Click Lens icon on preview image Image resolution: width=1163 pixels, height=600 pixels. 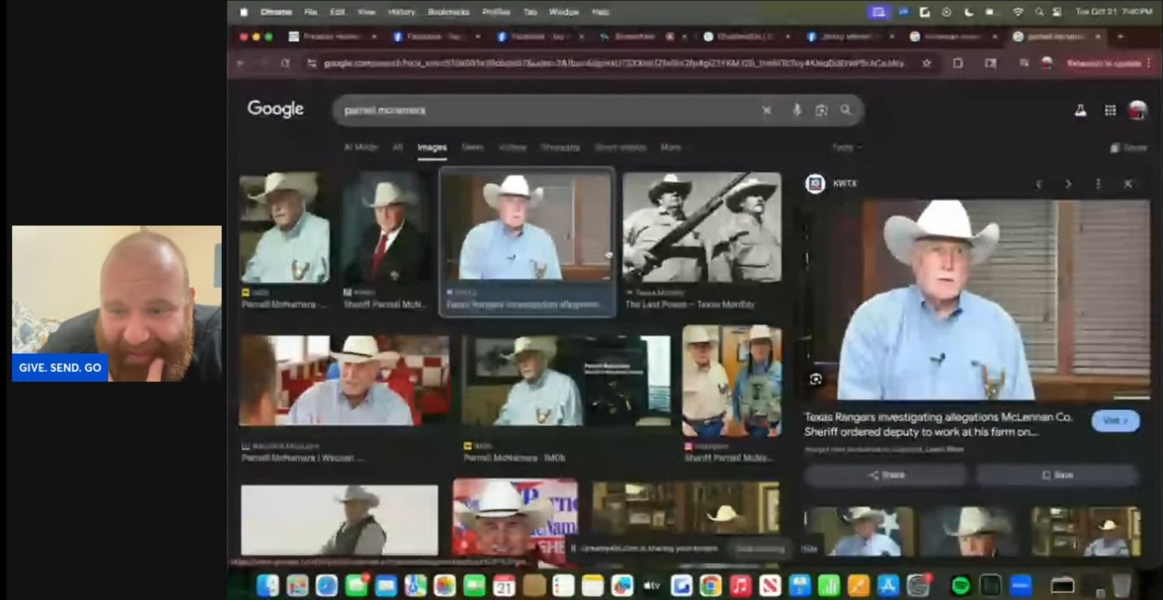pyautogui.click(x=815, y=379)
